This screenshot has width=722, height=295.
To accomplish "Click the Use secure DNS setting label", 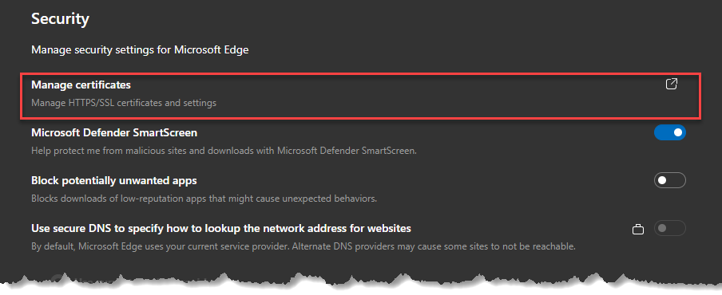I will click(x=221, y=228).
